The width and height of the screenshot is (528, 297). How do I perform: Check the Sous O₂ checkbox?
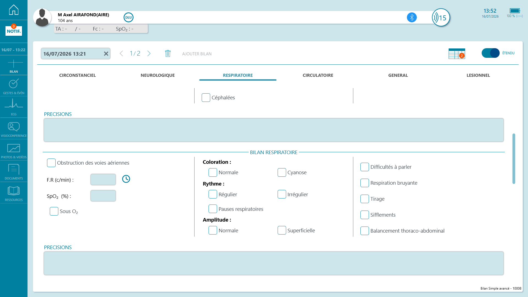click(54, 211)
